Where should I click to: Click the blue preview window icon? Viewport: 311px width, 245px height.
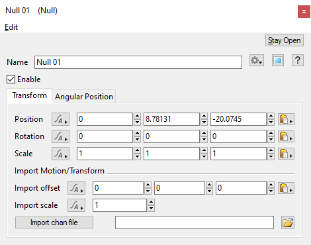(278, 60)
